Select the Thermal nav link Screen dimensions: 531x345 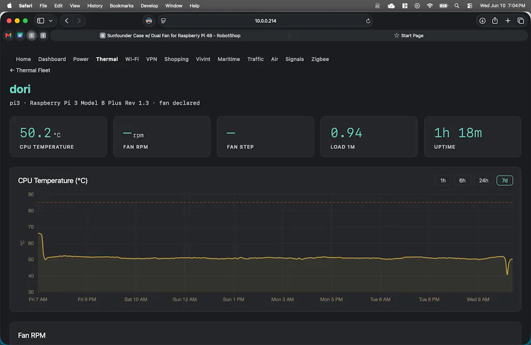tap(107, 59)
